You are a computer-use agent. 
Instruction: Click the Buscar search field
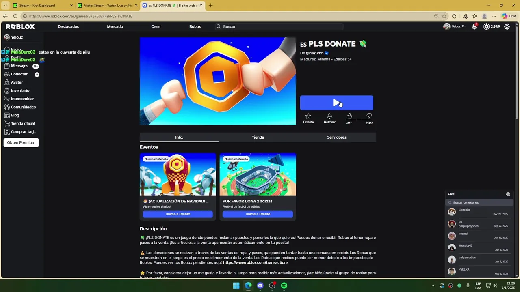279,26
